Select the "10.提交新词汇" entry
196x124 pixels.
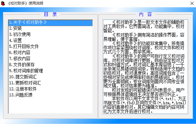coord(51,77)
